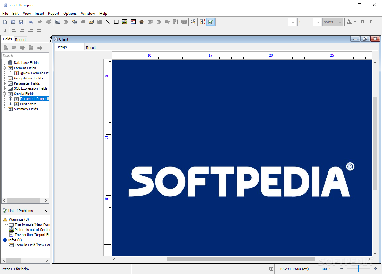
Task: Click the new field icon in Fields panel
Action: 5,48
